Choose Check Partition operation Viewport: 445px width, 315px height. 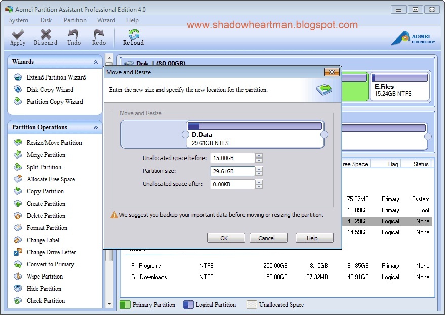pyautogui.click(x=46, y=300)
